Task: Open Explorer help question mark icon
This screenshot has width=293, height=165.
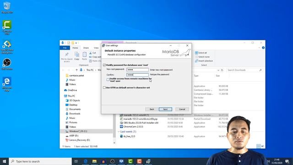Action: [263, 48]
